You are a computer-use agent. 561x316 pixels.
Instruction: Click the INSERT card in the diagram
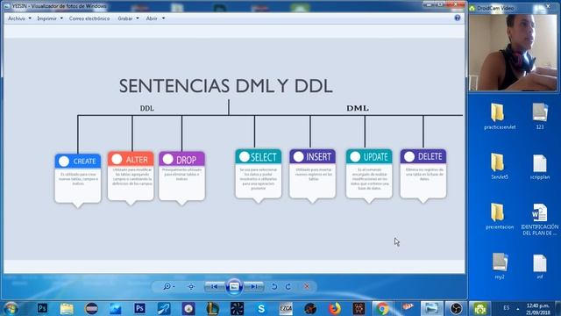point(312,176)
